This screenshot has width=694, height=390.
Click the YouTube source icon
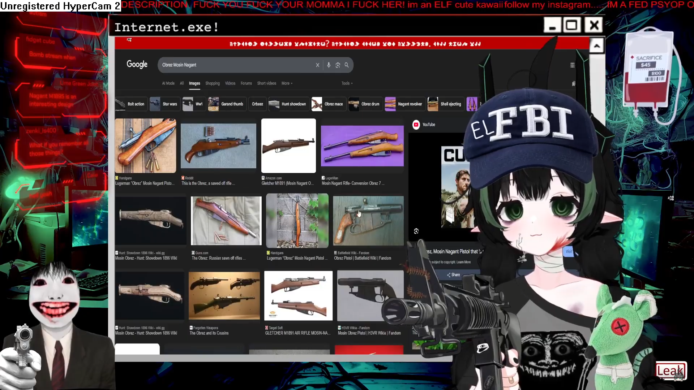[x=416, y=125]
